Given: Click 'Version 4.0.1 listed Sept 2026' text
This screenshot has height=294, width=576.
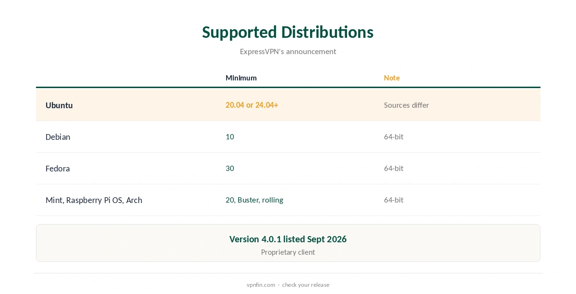Looking at the screenshot, I should point(288,239).
